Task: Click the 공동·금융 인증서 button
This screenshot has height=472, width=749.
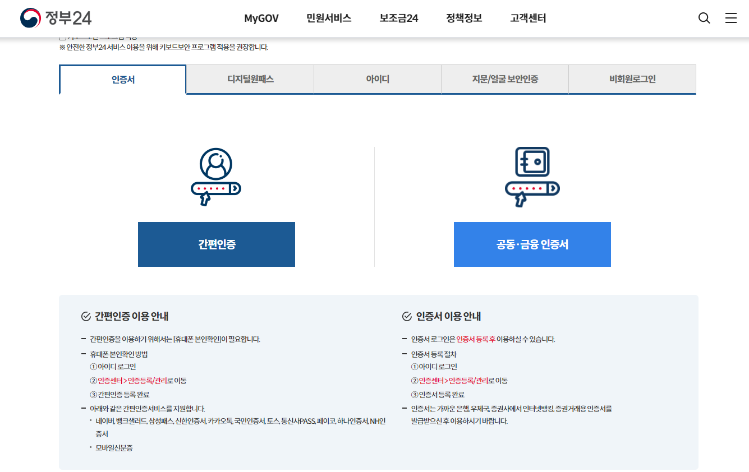Action: point(532,244)
